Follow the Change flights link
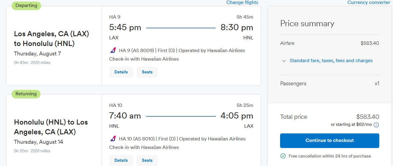 click(x=242, y=2)
